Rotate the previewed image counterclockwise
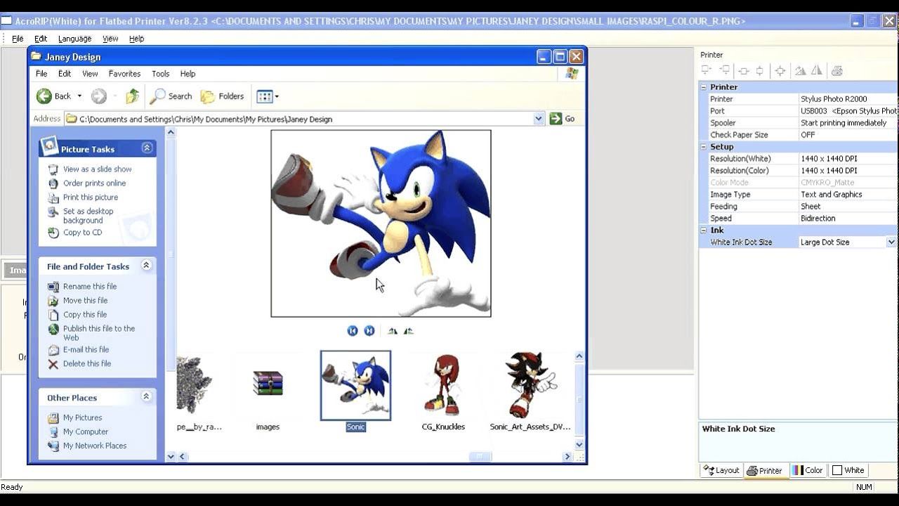Viewport: 899px width, 506px height. pyautogui.click(x=409, y=331)
